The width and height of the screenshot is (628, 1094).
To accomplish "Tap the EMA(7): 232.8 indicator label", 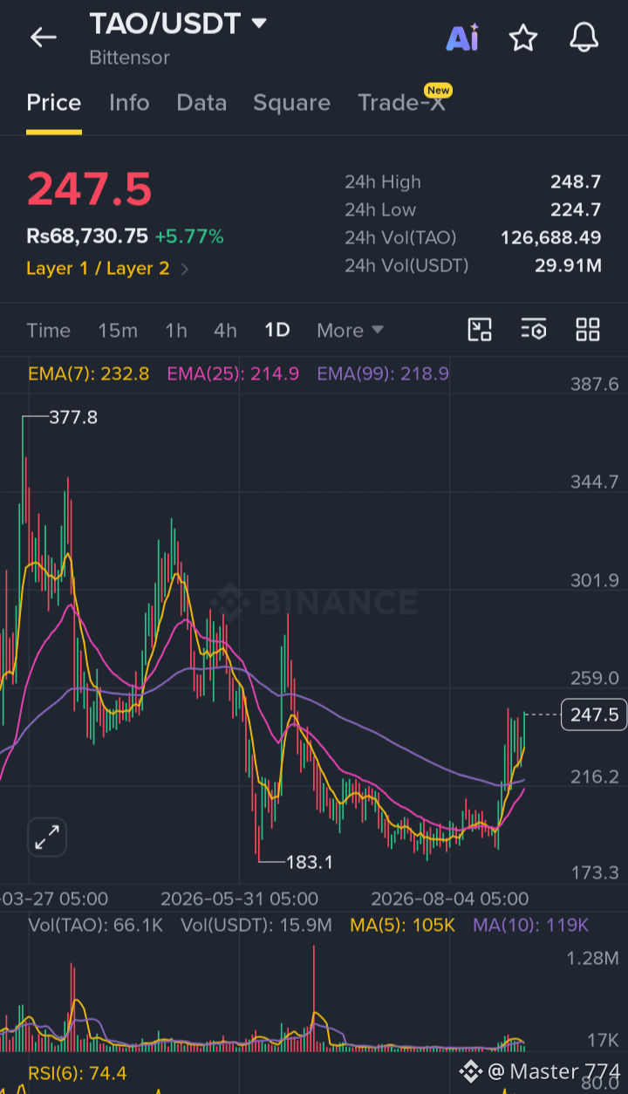I will pyautogui.click(x=89, y=374).
